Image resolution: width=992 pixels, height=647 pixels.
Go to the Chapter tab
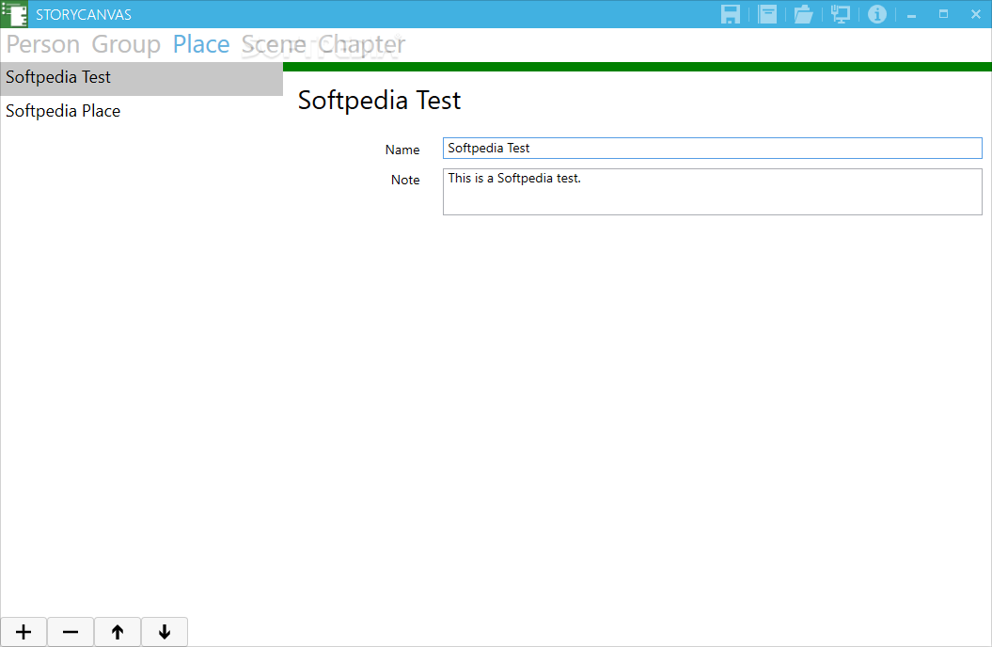(361, 45)
